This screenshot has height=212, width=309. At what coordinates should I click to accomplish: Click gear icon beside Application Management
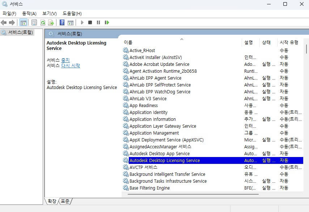(126, 133)
